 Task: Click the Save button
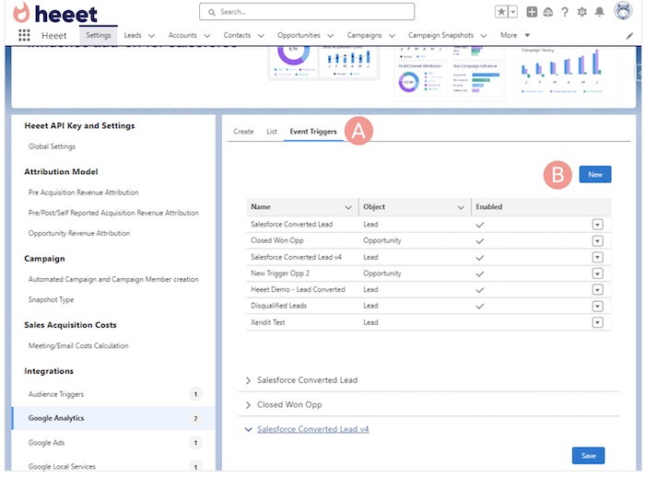[588, 456]
